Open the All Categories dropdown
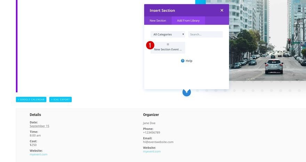 click(168, 34)
